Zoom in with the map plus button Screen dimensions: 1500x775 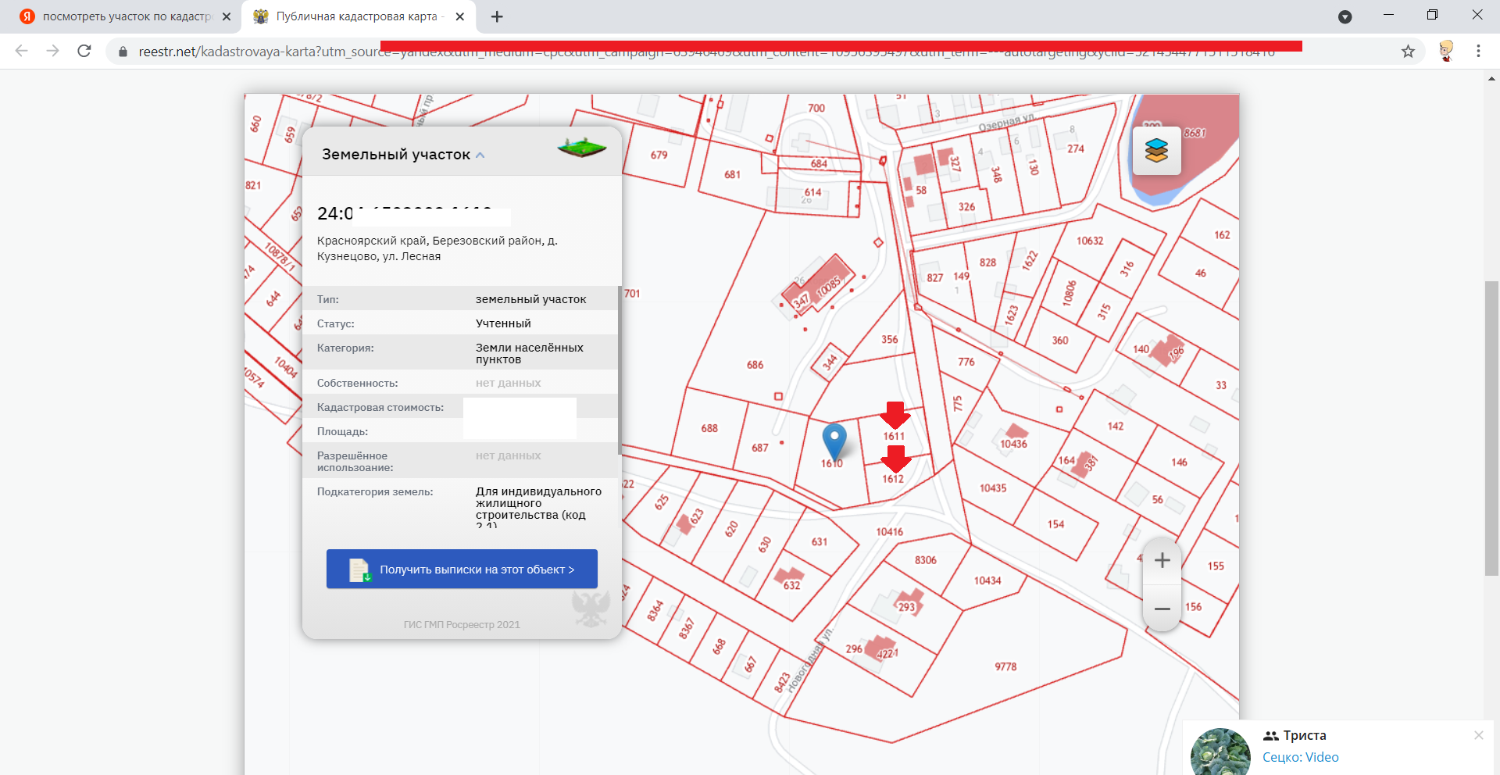pyautogui.click(x=1162, y=560)
